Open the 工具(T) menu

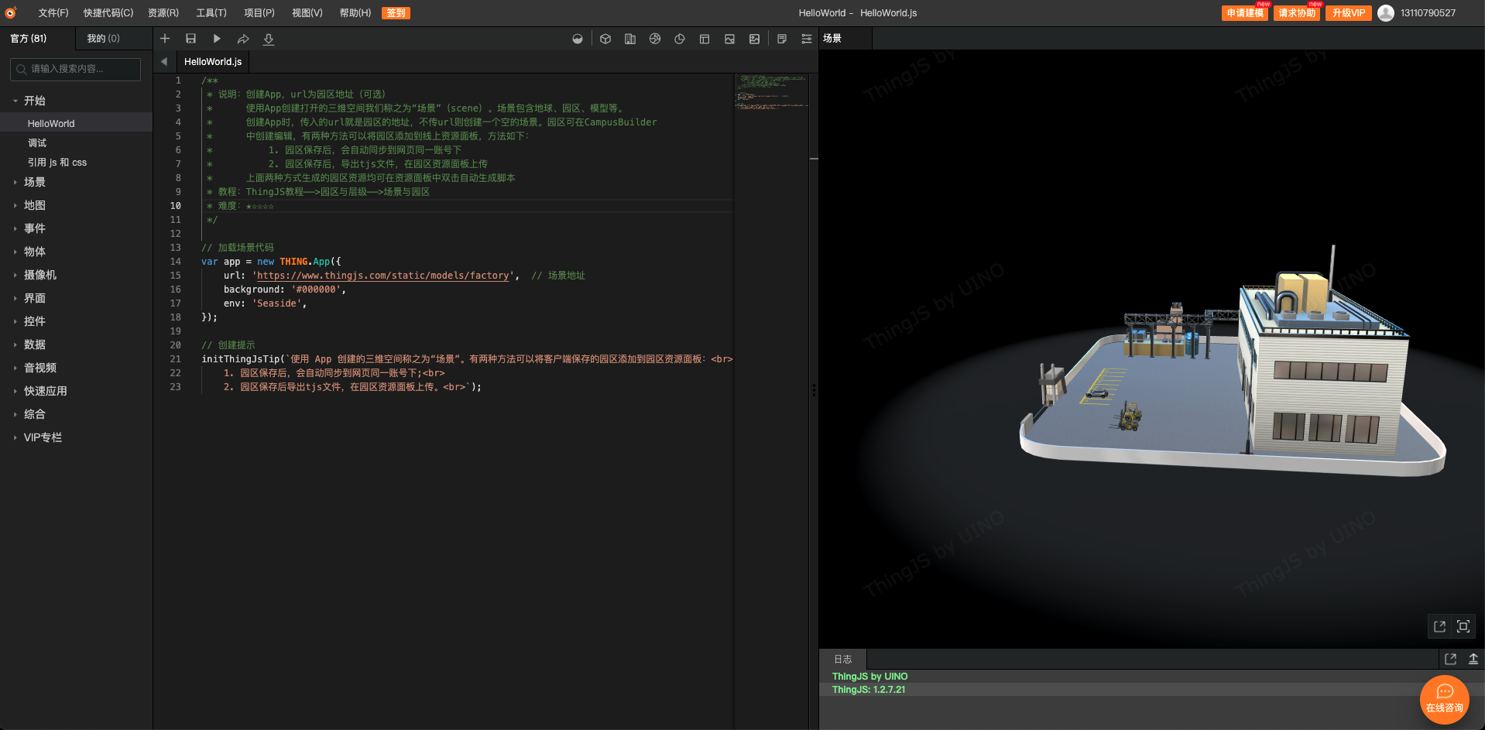pyautogui.click(x=211, y=12)
